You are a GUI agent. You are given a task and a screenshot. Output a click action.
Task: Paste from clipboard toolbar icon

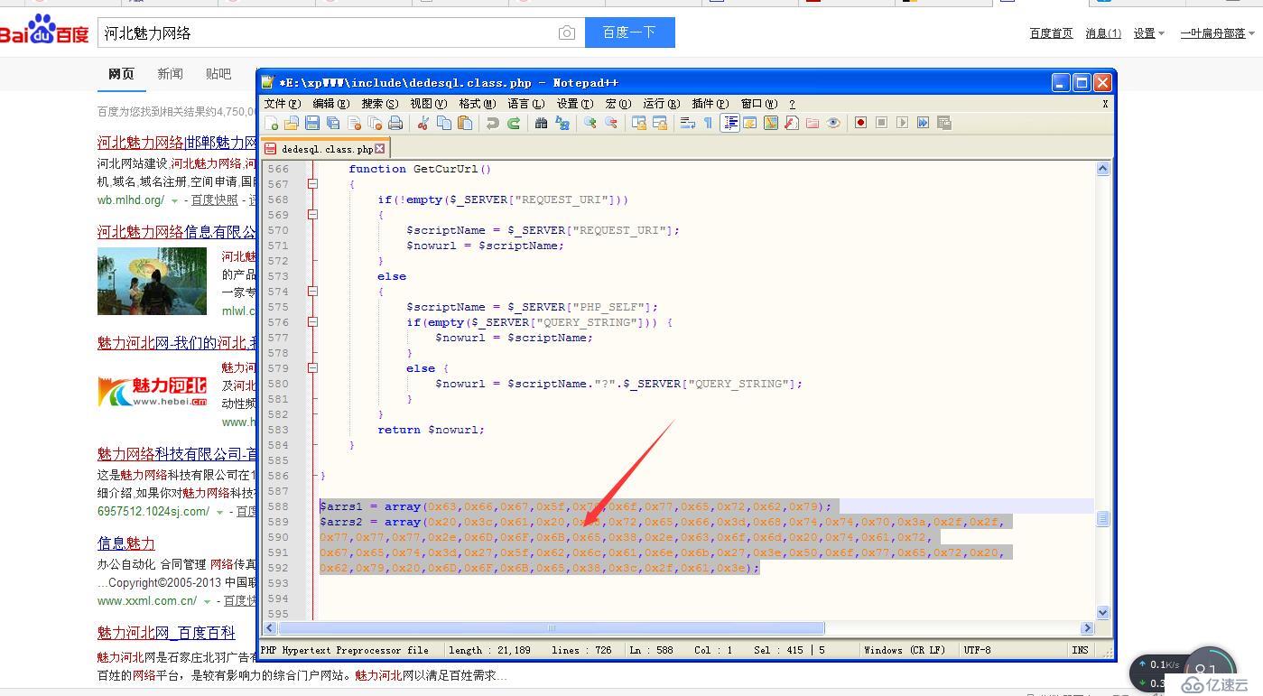pos(465,123)
